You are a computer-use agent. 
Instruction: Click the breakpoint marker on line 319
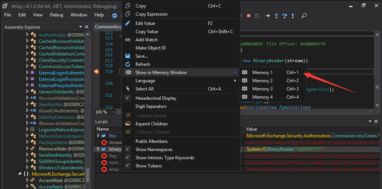(x=97, y=71)
